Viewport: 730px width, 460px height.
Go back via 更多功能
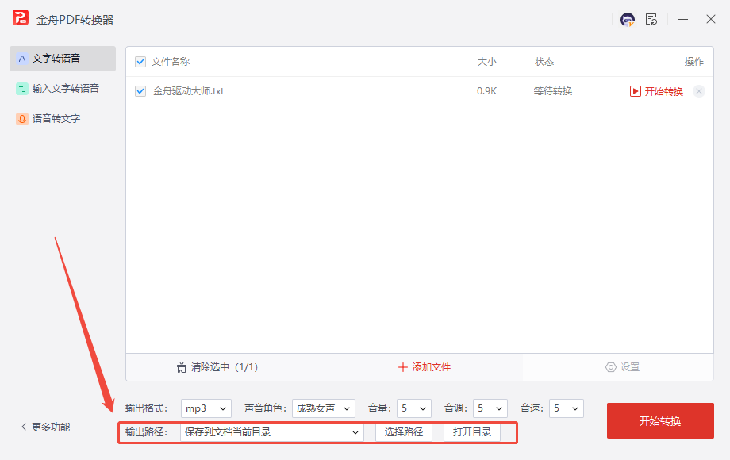point(46,427)
